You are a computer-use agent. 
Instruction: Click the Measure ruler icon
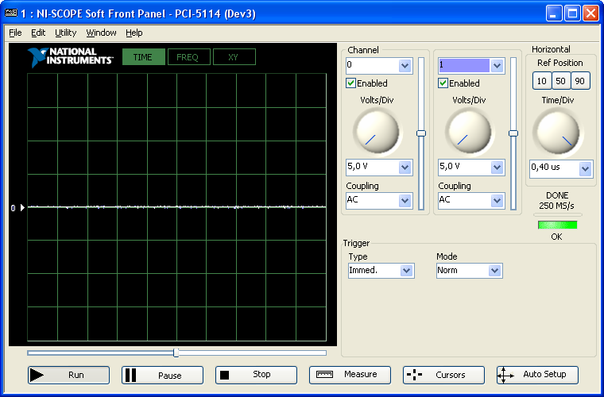click(324, 374)
